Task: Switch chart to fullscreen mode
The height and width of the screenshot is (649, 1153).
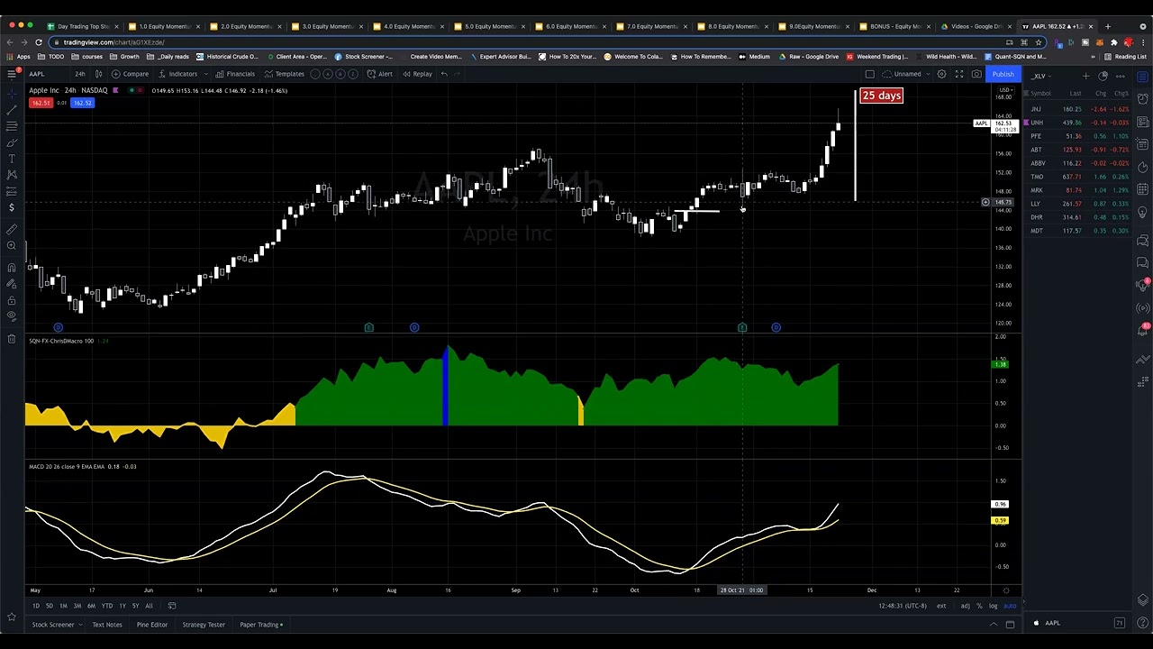Action: coord(959,74)
